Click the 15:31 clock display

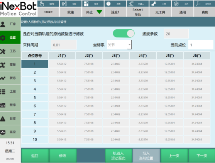coord(10,143)
